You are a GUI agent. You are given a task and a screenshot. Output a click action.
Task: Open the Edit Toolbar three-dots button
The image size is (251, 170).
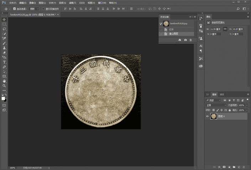coord(4,90)
